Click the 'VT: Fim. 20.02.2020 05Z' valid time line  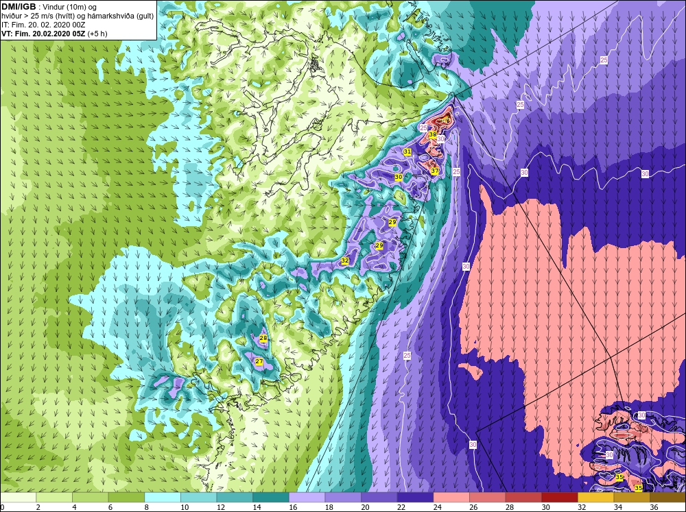click(44, 34)
